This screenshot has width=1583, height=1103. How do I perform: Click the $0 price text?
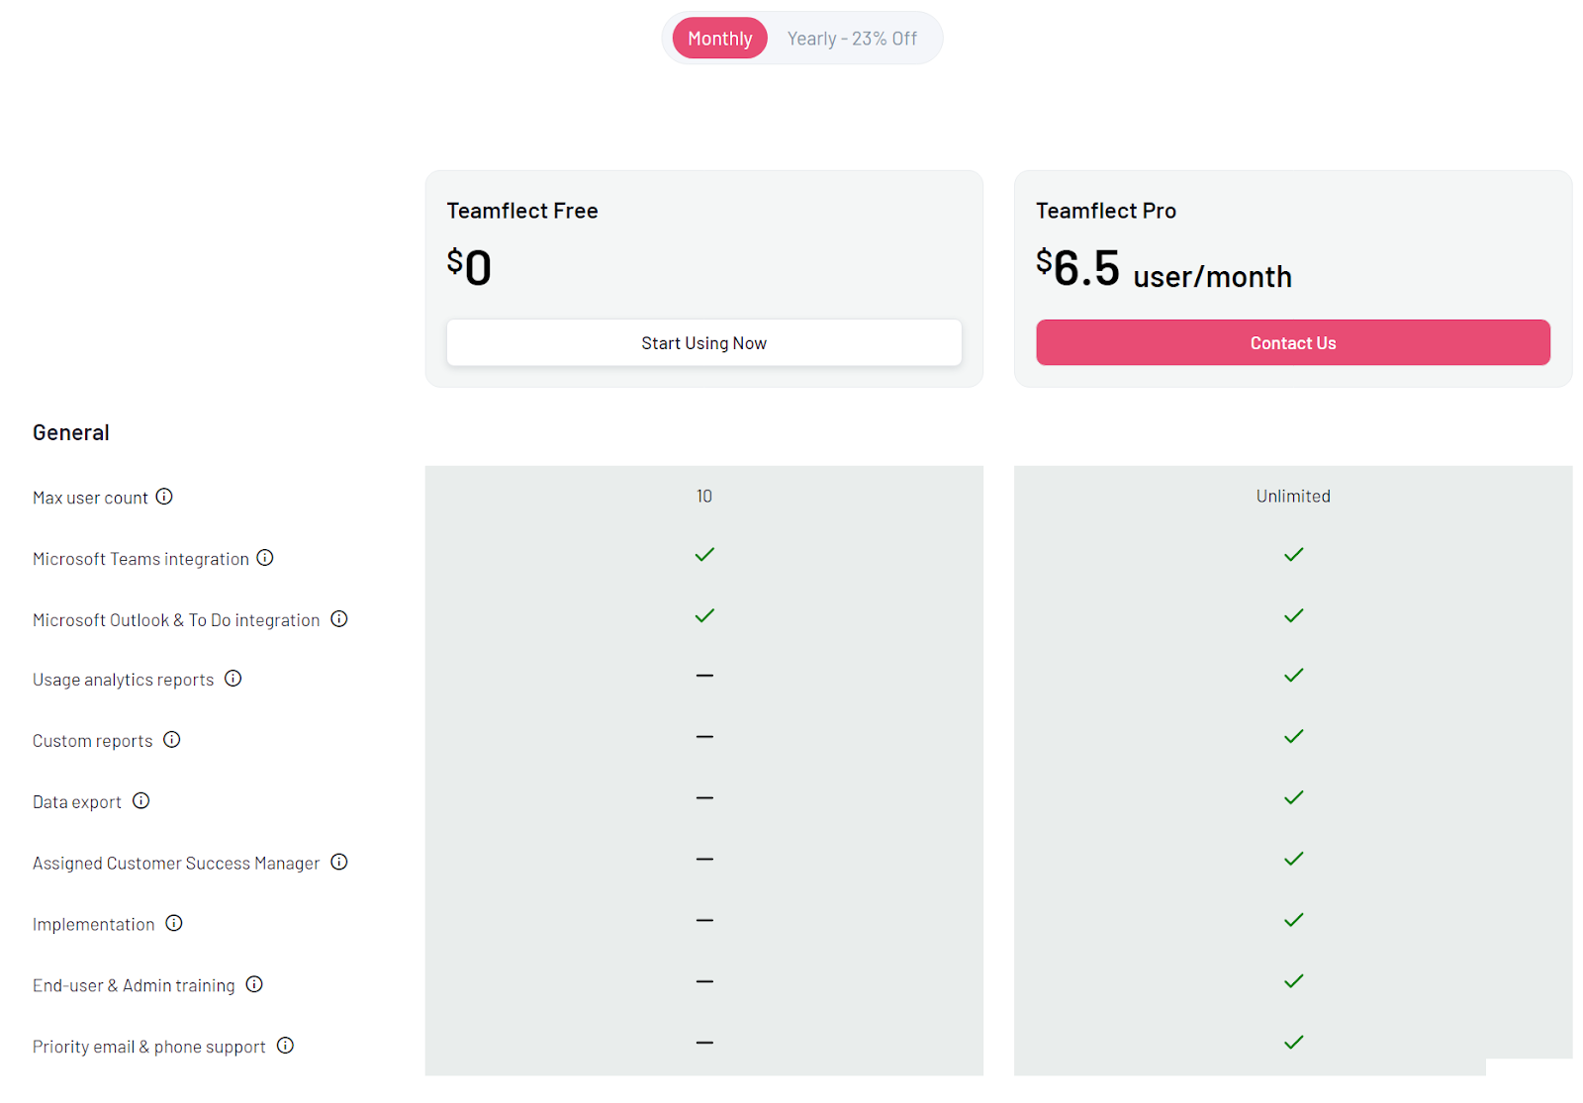pos(469,267)
